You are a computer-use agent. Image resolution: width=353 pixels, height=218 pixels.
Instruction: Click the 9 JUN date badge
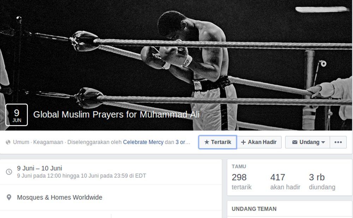(x=17, y=115)
